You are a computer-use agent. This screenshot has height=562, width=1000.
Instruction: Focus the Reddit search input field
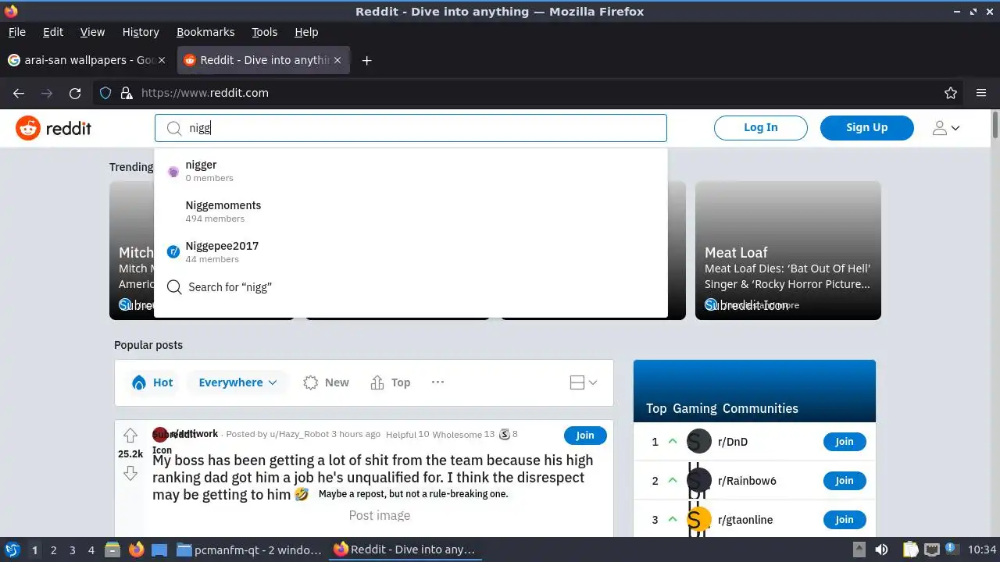point(411,128)
